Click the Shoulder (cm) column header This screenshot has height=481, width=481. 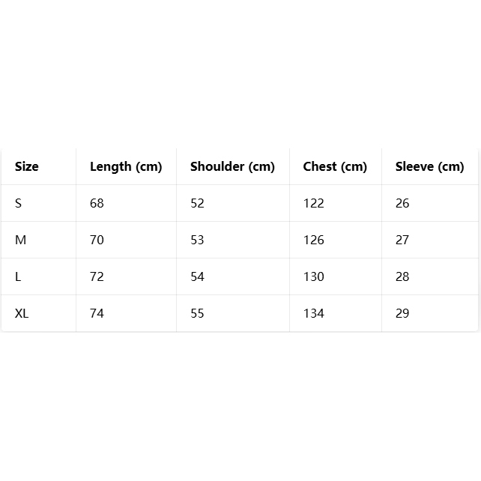pos(232,166)
